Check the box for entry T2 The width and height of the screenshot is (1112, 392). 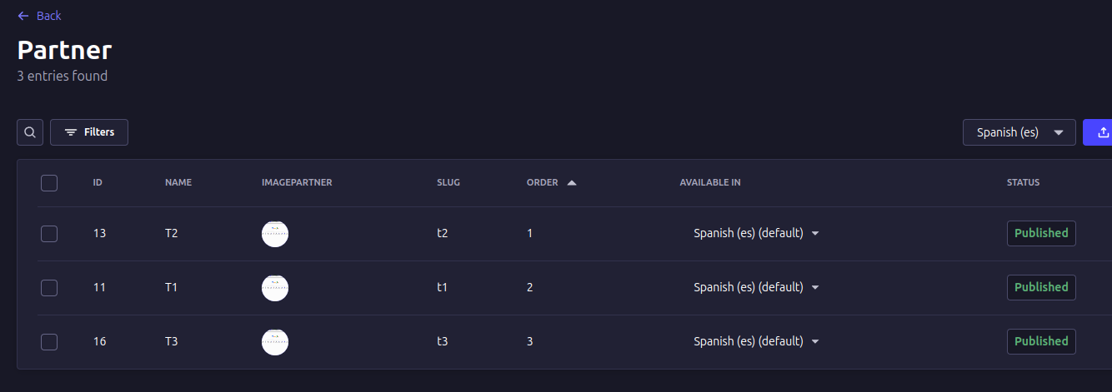pos(49,234)
